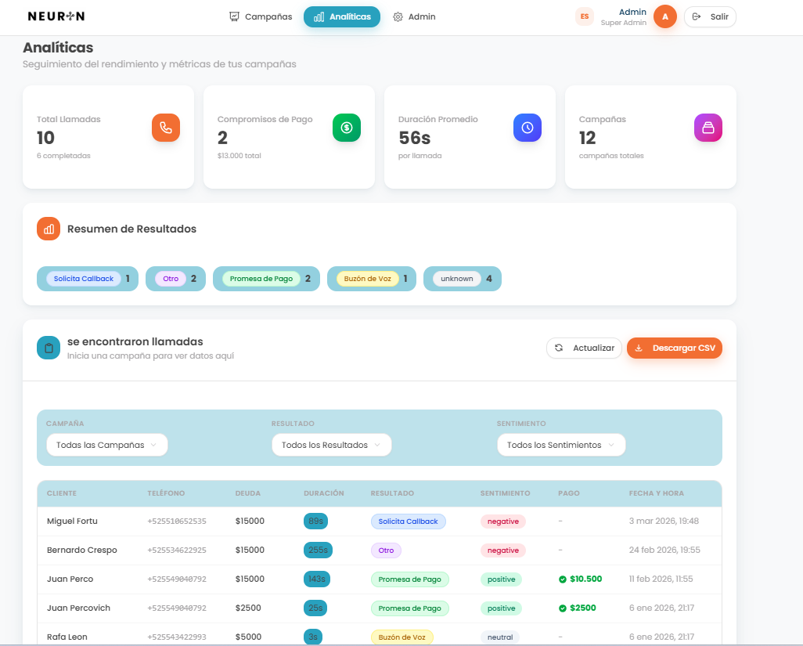Click the ES language badge in the header
Image resolution: width=803 pixels, height=646 pixels.
click(584, 16)
